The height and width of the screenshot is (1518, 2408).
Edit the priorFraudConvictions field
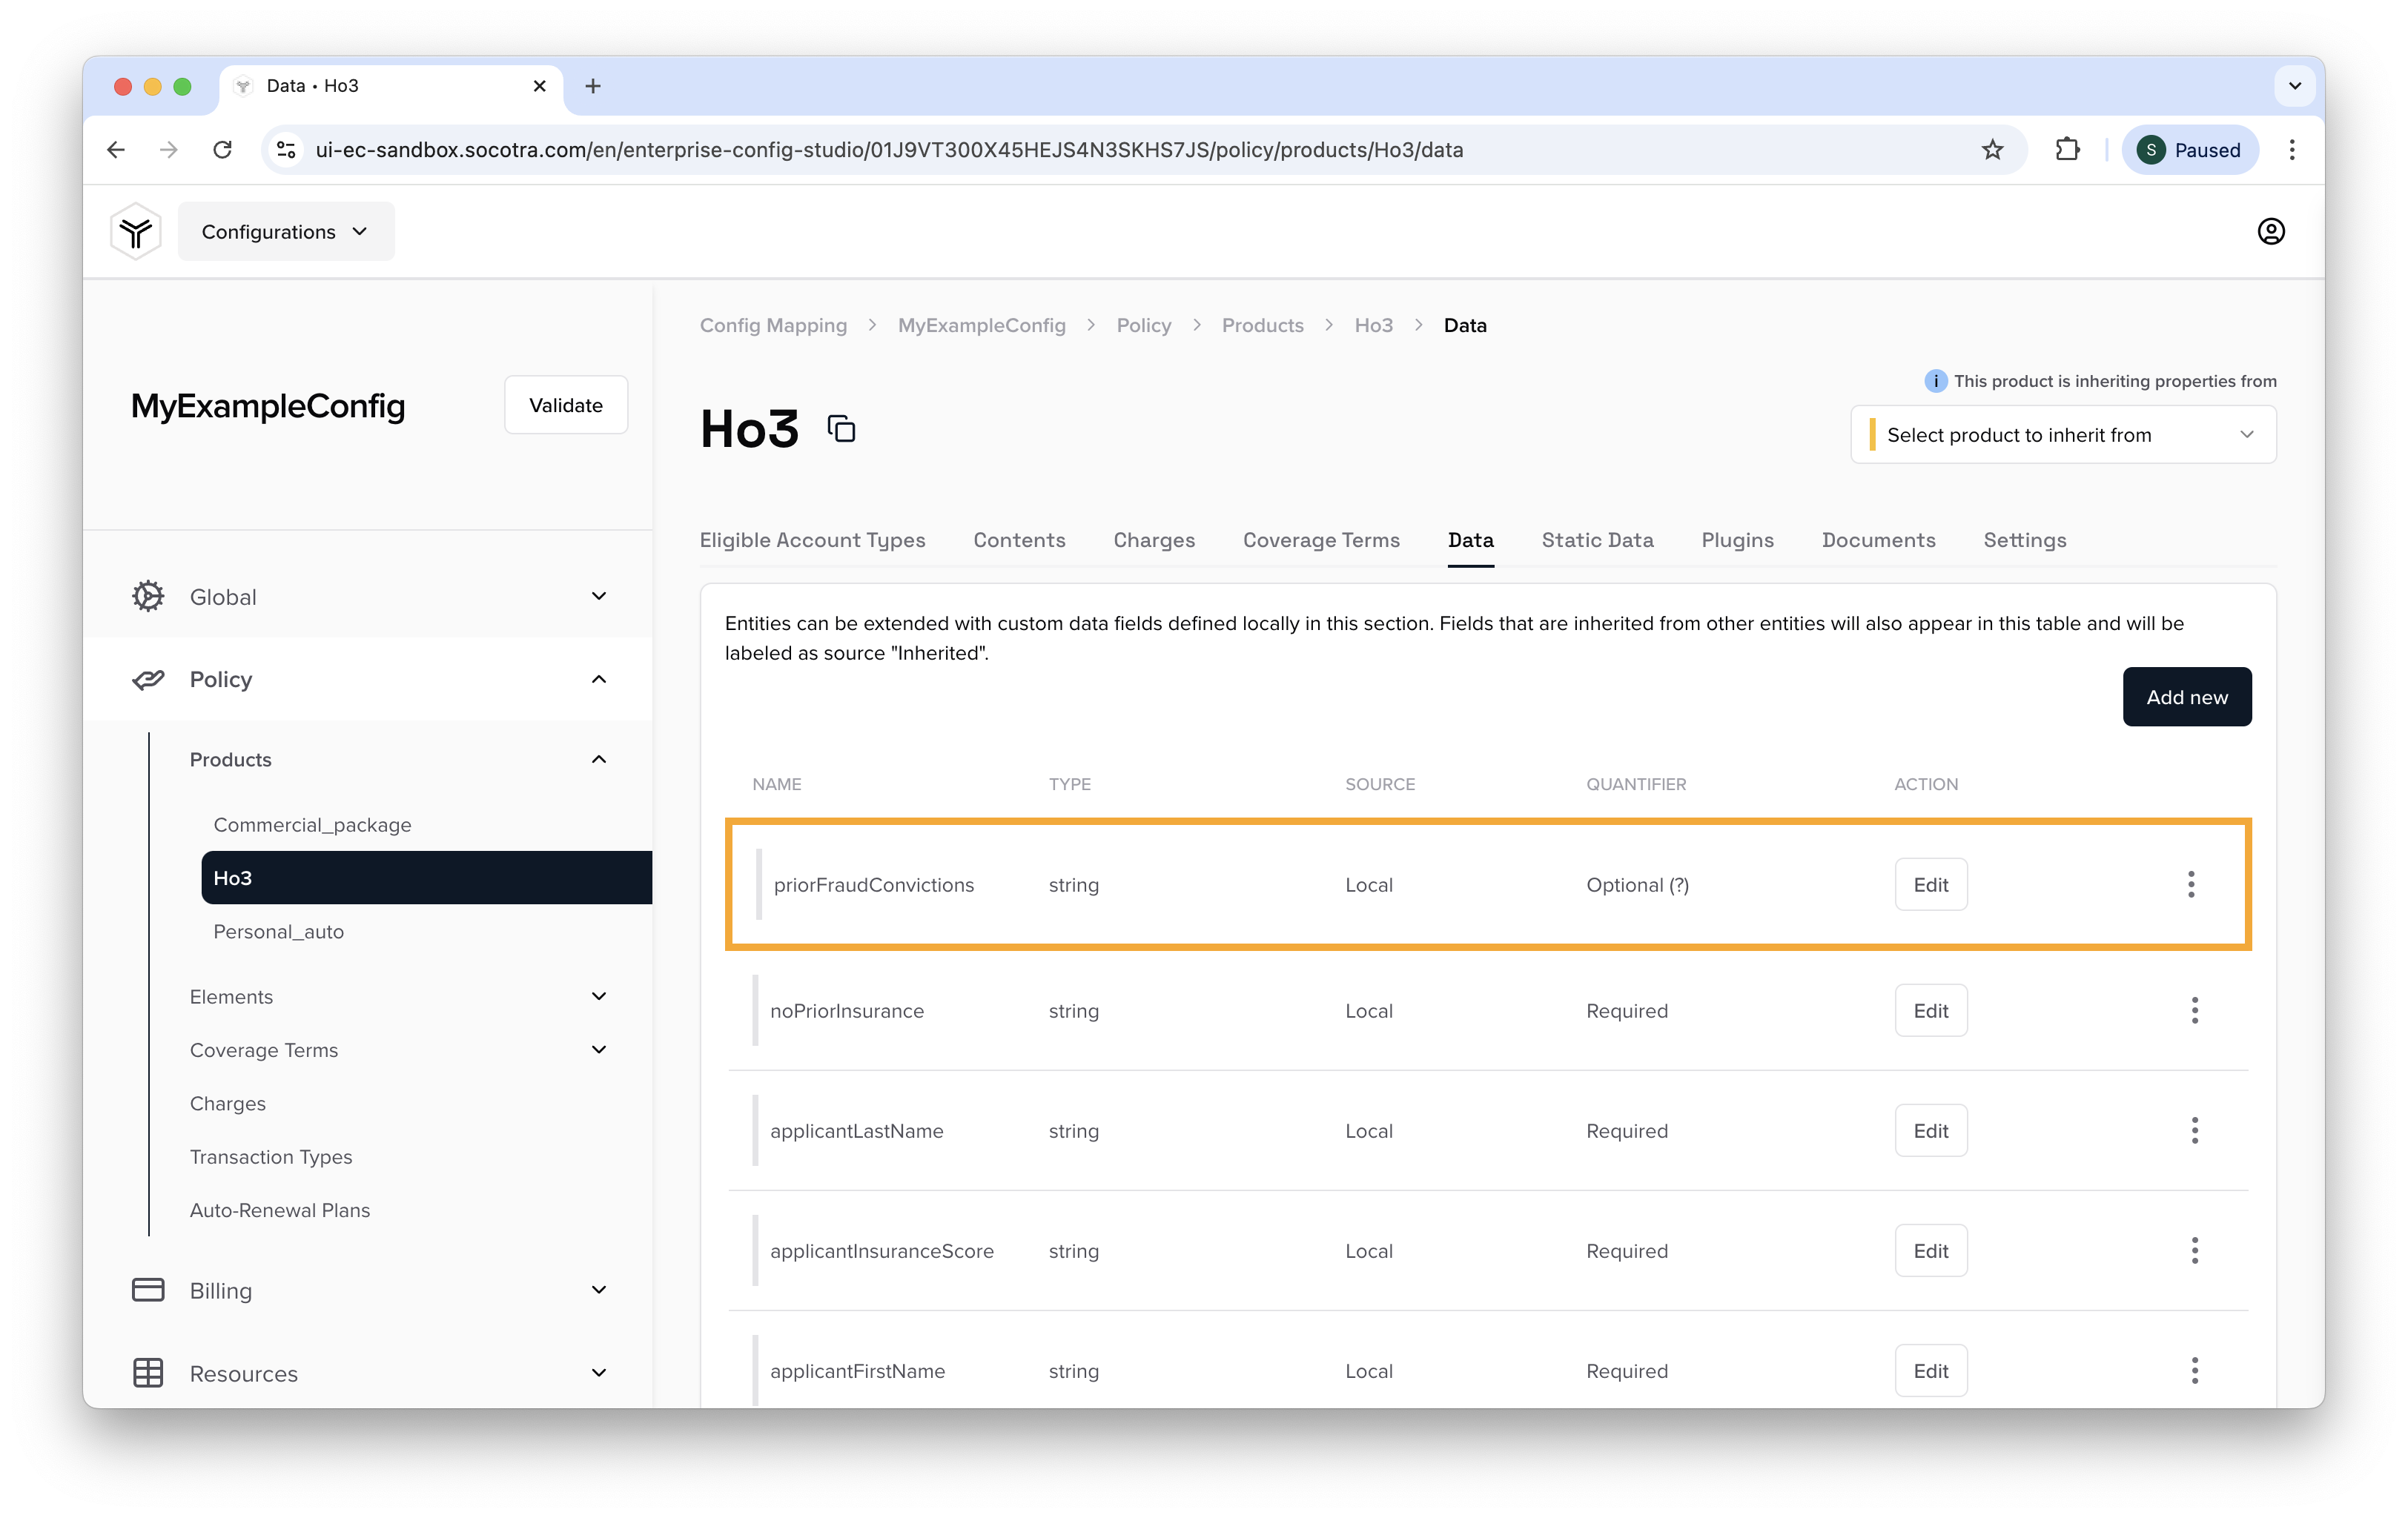(x=1930, y=884)
